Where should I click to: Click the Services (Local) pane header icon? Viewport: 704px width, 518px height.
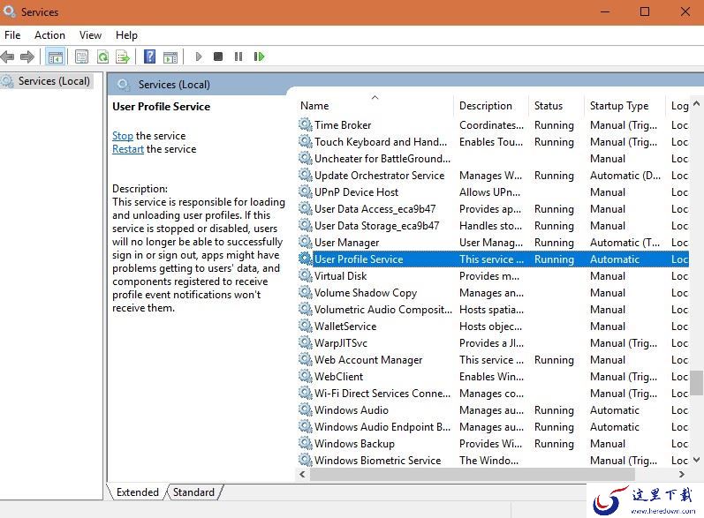123,85
